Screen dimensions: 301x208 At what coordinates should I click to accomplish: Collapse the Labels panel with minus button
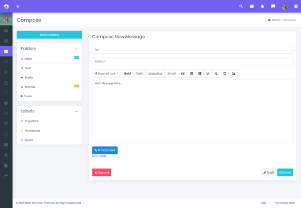tap(76, 112)
